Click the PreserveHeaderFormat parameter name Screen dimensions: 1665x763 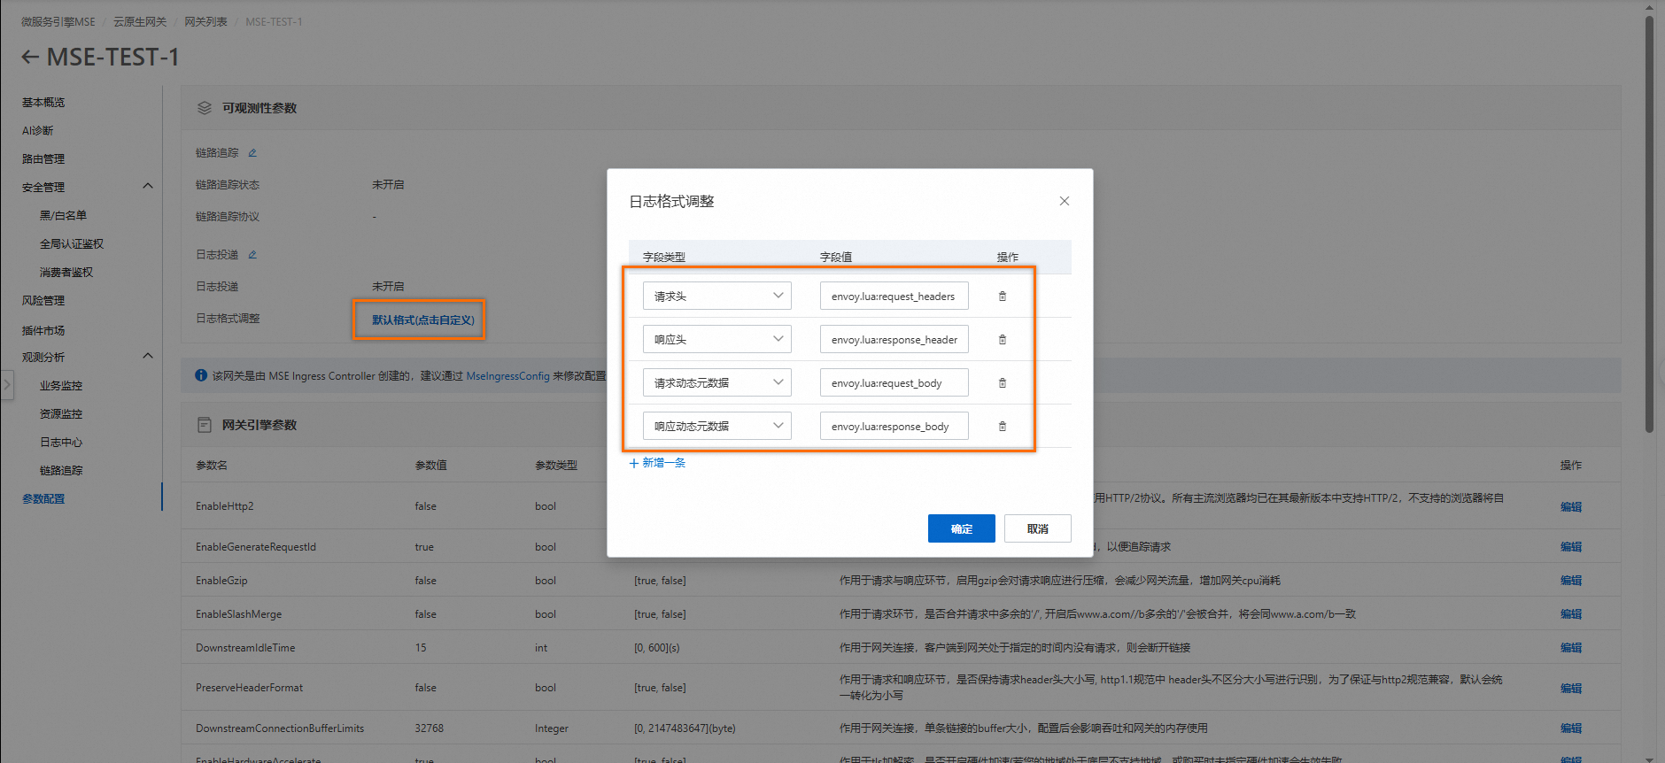pos(250,688)
